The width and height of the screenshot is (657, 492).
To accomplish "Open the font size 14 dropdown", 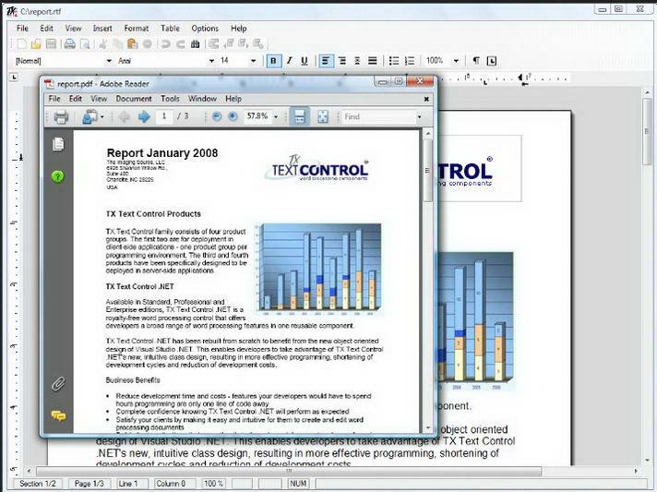I will pyautogui.click(x=253, y=61).
